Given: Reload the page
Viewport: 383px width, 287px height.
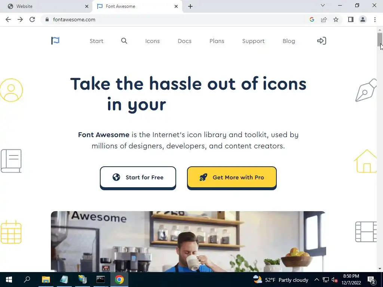Looking at the screenshot, I should pyautogui.click(x=32, y=19).
